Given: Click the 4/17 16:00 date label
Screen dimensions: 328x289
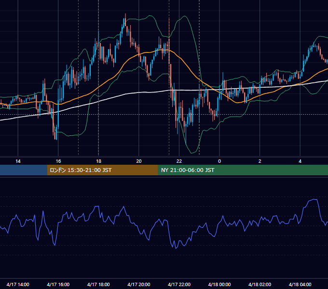Looking at the screenshot, I should pyautogui.click(x=58, y=284).
